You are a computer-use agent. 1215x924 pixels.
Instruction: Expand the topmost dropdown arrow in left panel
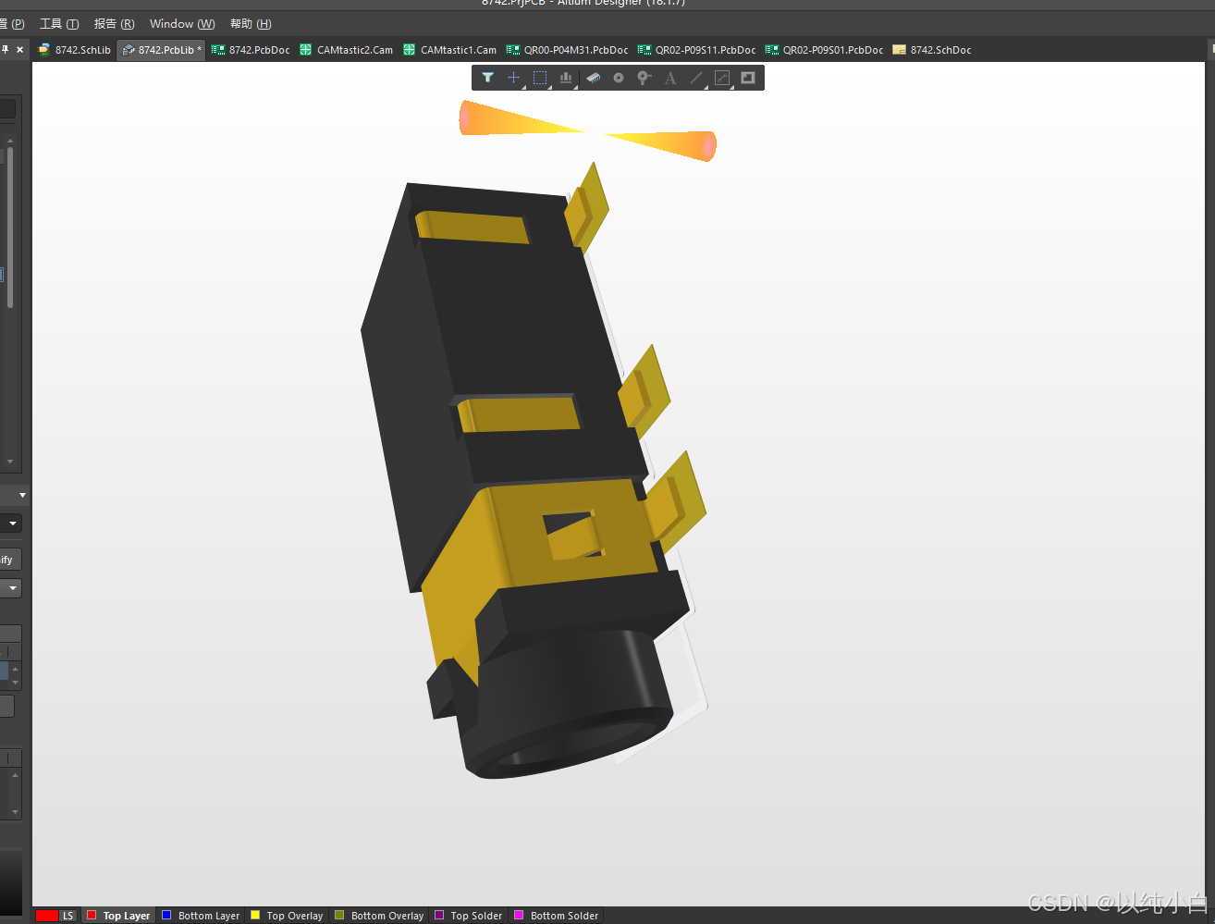tap(22, 496)
